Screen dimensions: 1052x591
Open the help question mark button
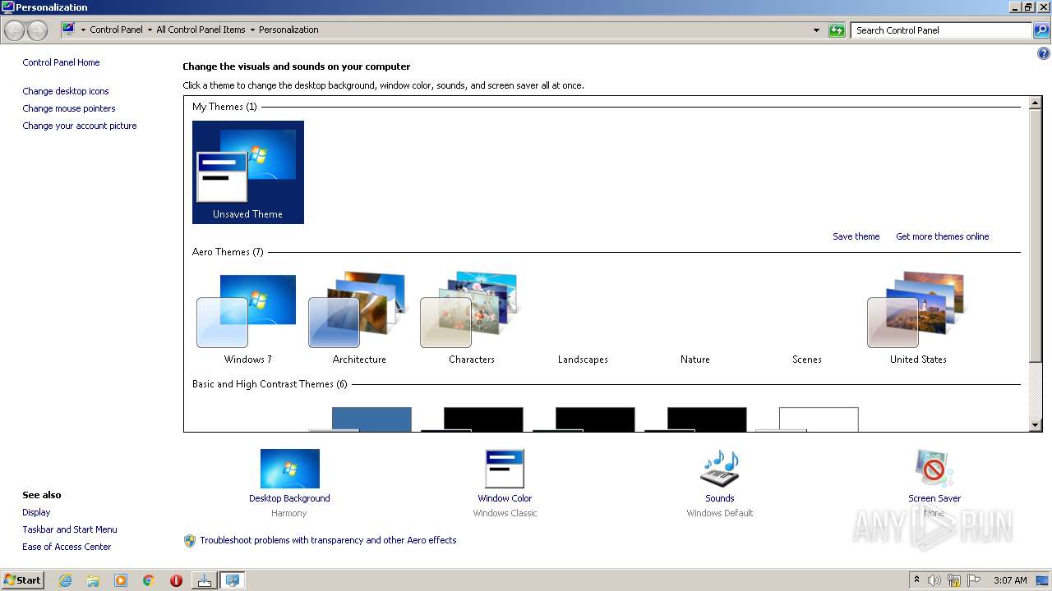pyautogui.click(x=1044, y=54)
